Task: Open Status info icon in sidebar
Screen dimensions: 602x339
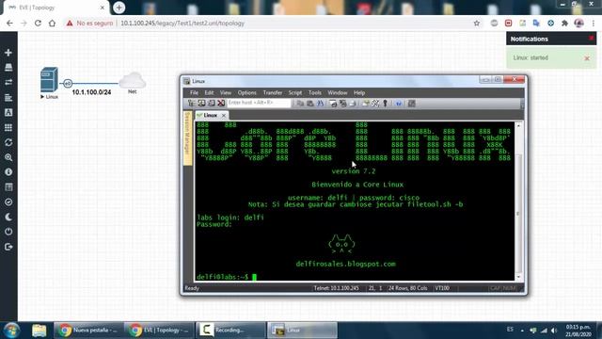Action: (x=8, y=172)
